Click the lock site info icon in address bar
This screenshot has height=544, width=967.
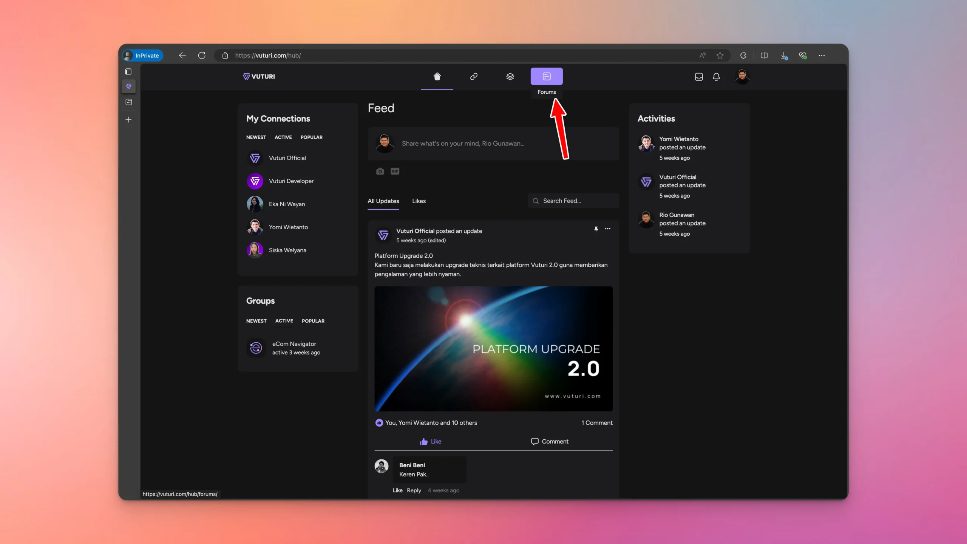click(x=225, y=56)
